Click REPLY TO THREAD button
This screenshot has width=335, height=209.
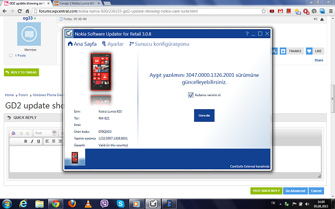click(21, 72)
